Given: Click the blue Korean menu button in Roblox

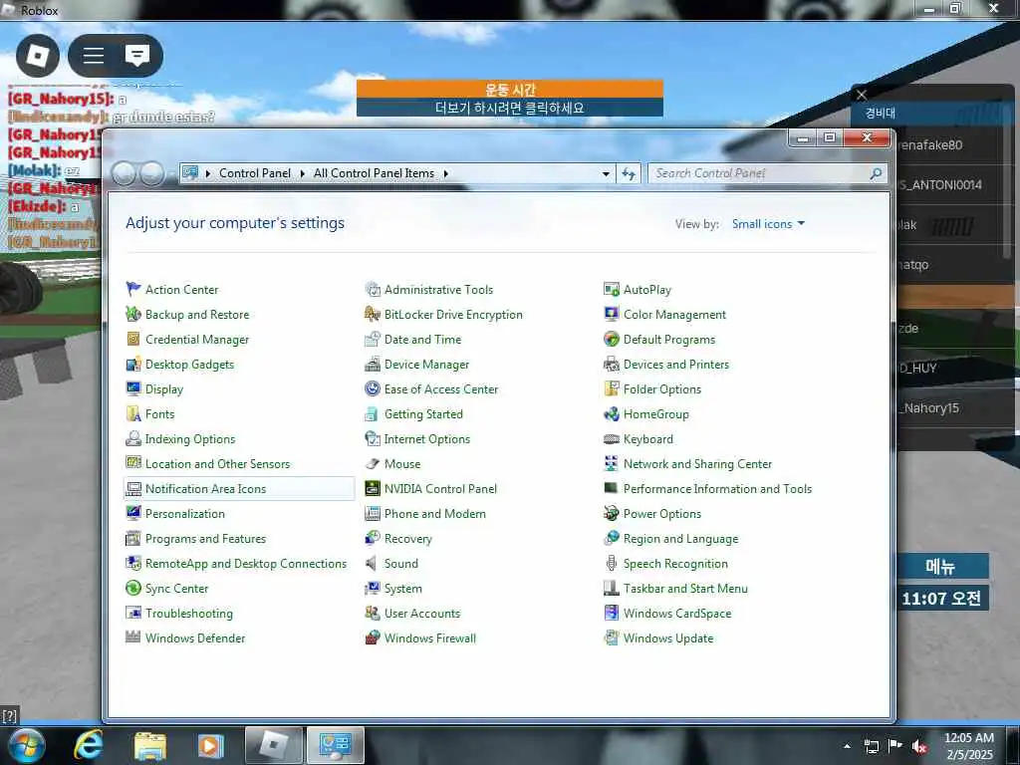Looking at the screenshot, I should point(940,566).
